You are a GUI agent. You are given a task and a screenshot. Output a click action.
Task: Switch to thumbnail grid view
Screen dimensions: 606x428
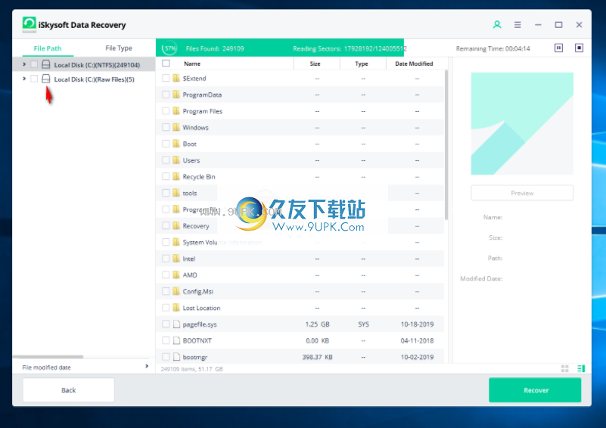coord(564,368)
